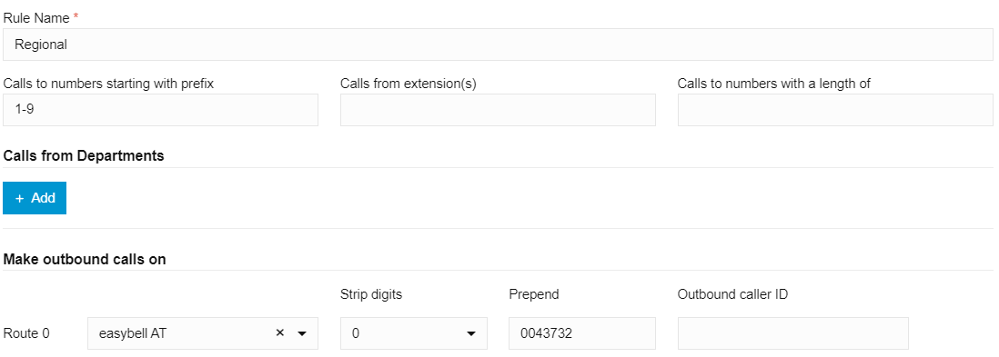Click the Make outbound calls on heading
The width and height of the screenshot is (999, 357).
85,259
